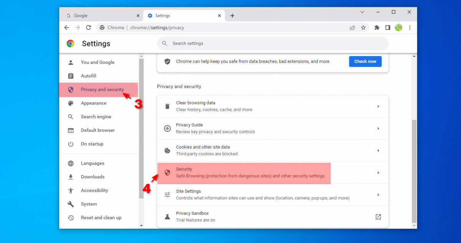Click the reload page icon
This screenshot has width=461, height=243.
[88, 28]
